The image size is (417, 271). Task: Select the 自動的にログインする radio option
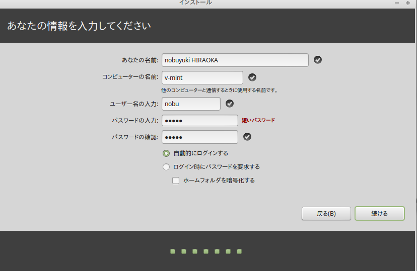(x=166, y=153)
